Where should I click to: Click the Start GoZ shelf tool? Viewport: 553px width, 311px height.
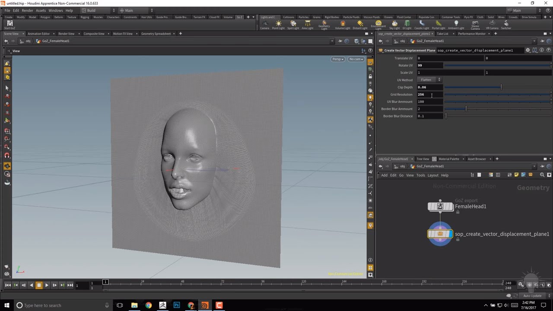[x=10, y=24]
